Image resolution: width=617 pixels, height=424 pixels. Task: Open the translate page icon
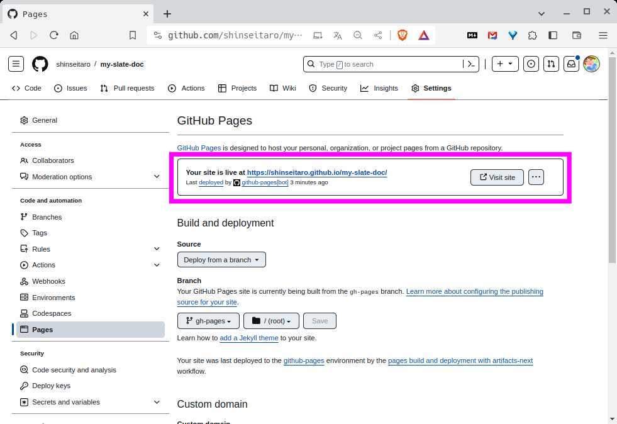click(338, 35)
